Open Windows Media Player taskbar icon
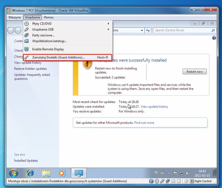Viewport: 222px width, 188px height. pyautogui.click(x=62, y=173)
